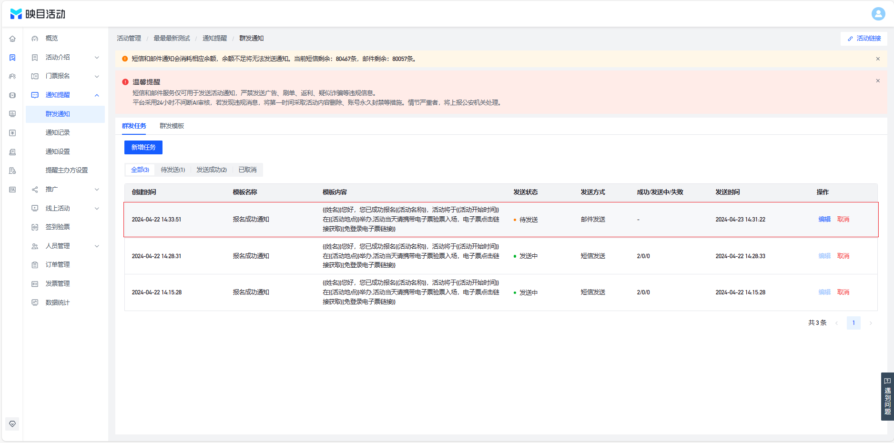Open the home icon in left rail
The image size is (894, 443).
tap(12, 39)
